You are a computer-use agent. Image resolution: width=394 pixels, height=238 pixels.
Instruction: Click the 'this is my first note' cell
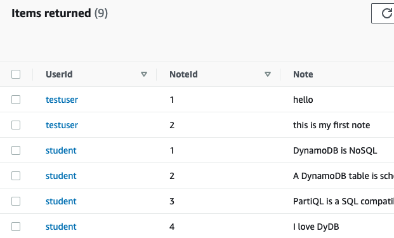pyautogui.click(x=331, y=125)
